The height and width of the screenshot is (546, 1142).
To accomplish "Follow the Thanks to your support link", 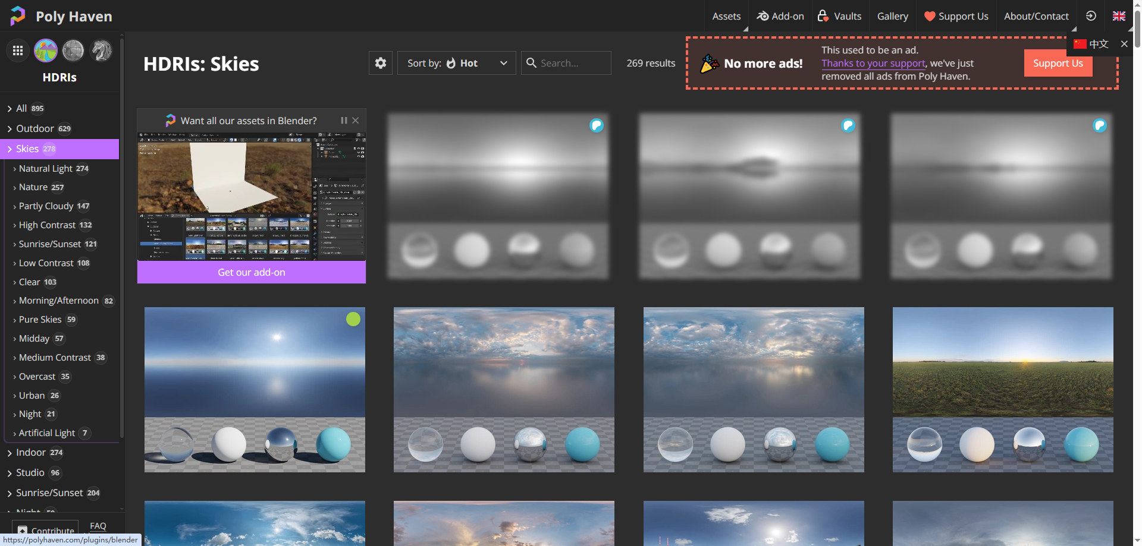I will [873, 63].
